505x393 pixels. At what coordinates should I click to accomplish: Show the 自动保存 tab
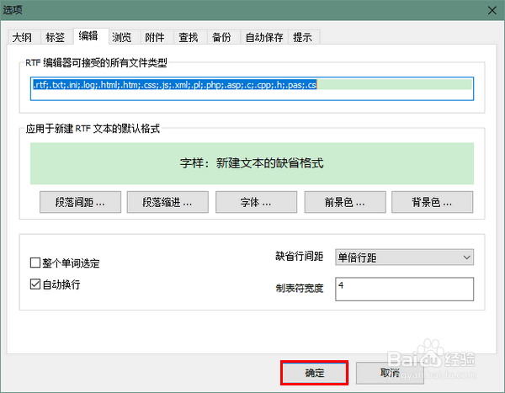click(264, 37)
